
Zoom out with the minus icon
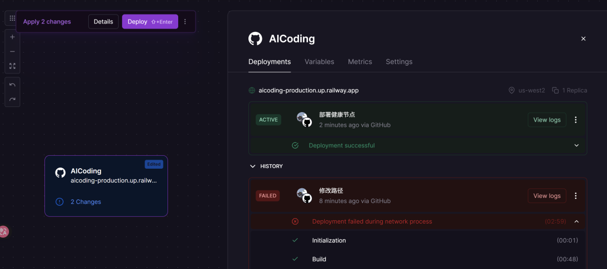(x=12, y=52)
